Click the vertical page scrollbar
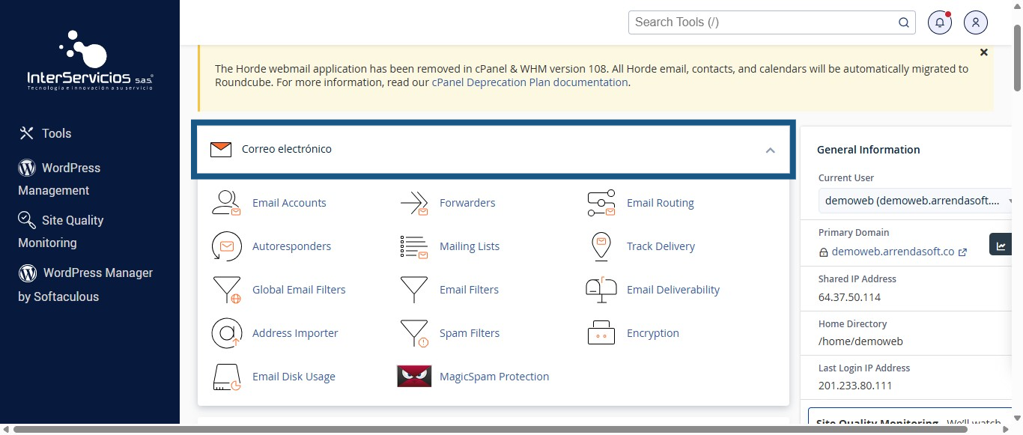This screenshot has width=1023, height=435. click(x=1017, y=60)
